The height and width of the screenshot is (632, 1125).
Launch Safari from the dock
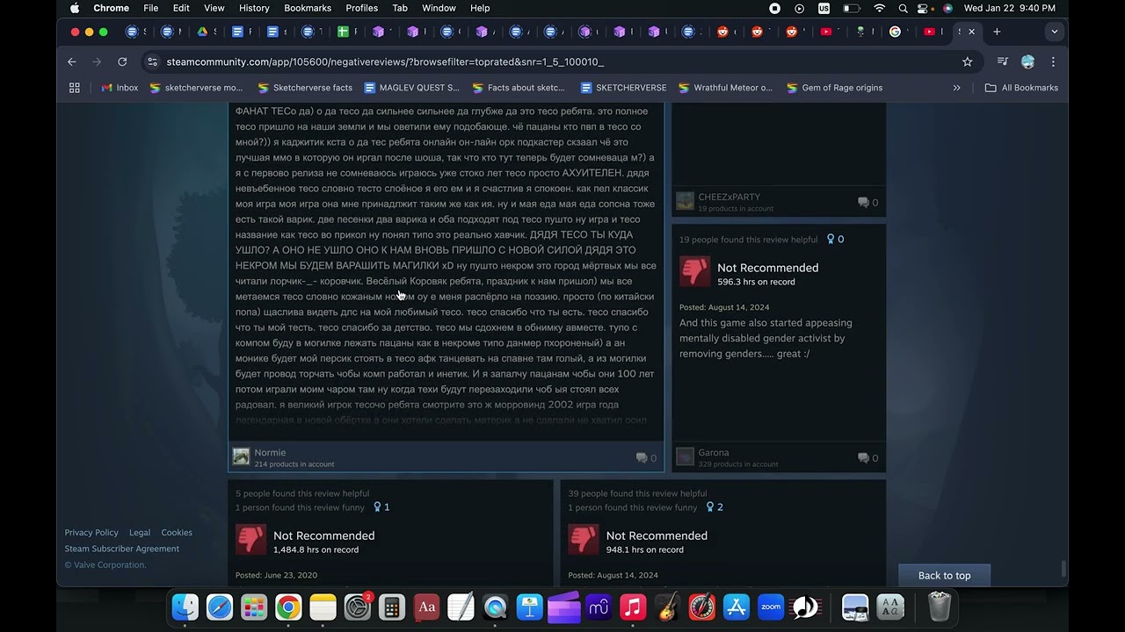tap(220, 607)
